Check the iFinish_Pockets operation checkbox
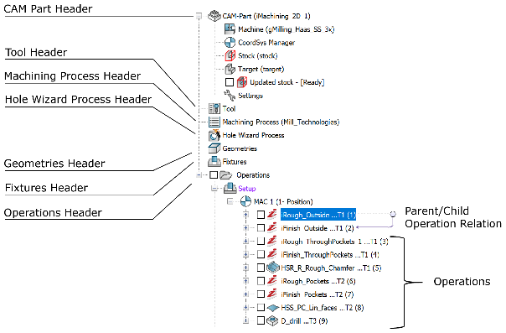This screenshot has width=506, height=333. click(261, 294)
